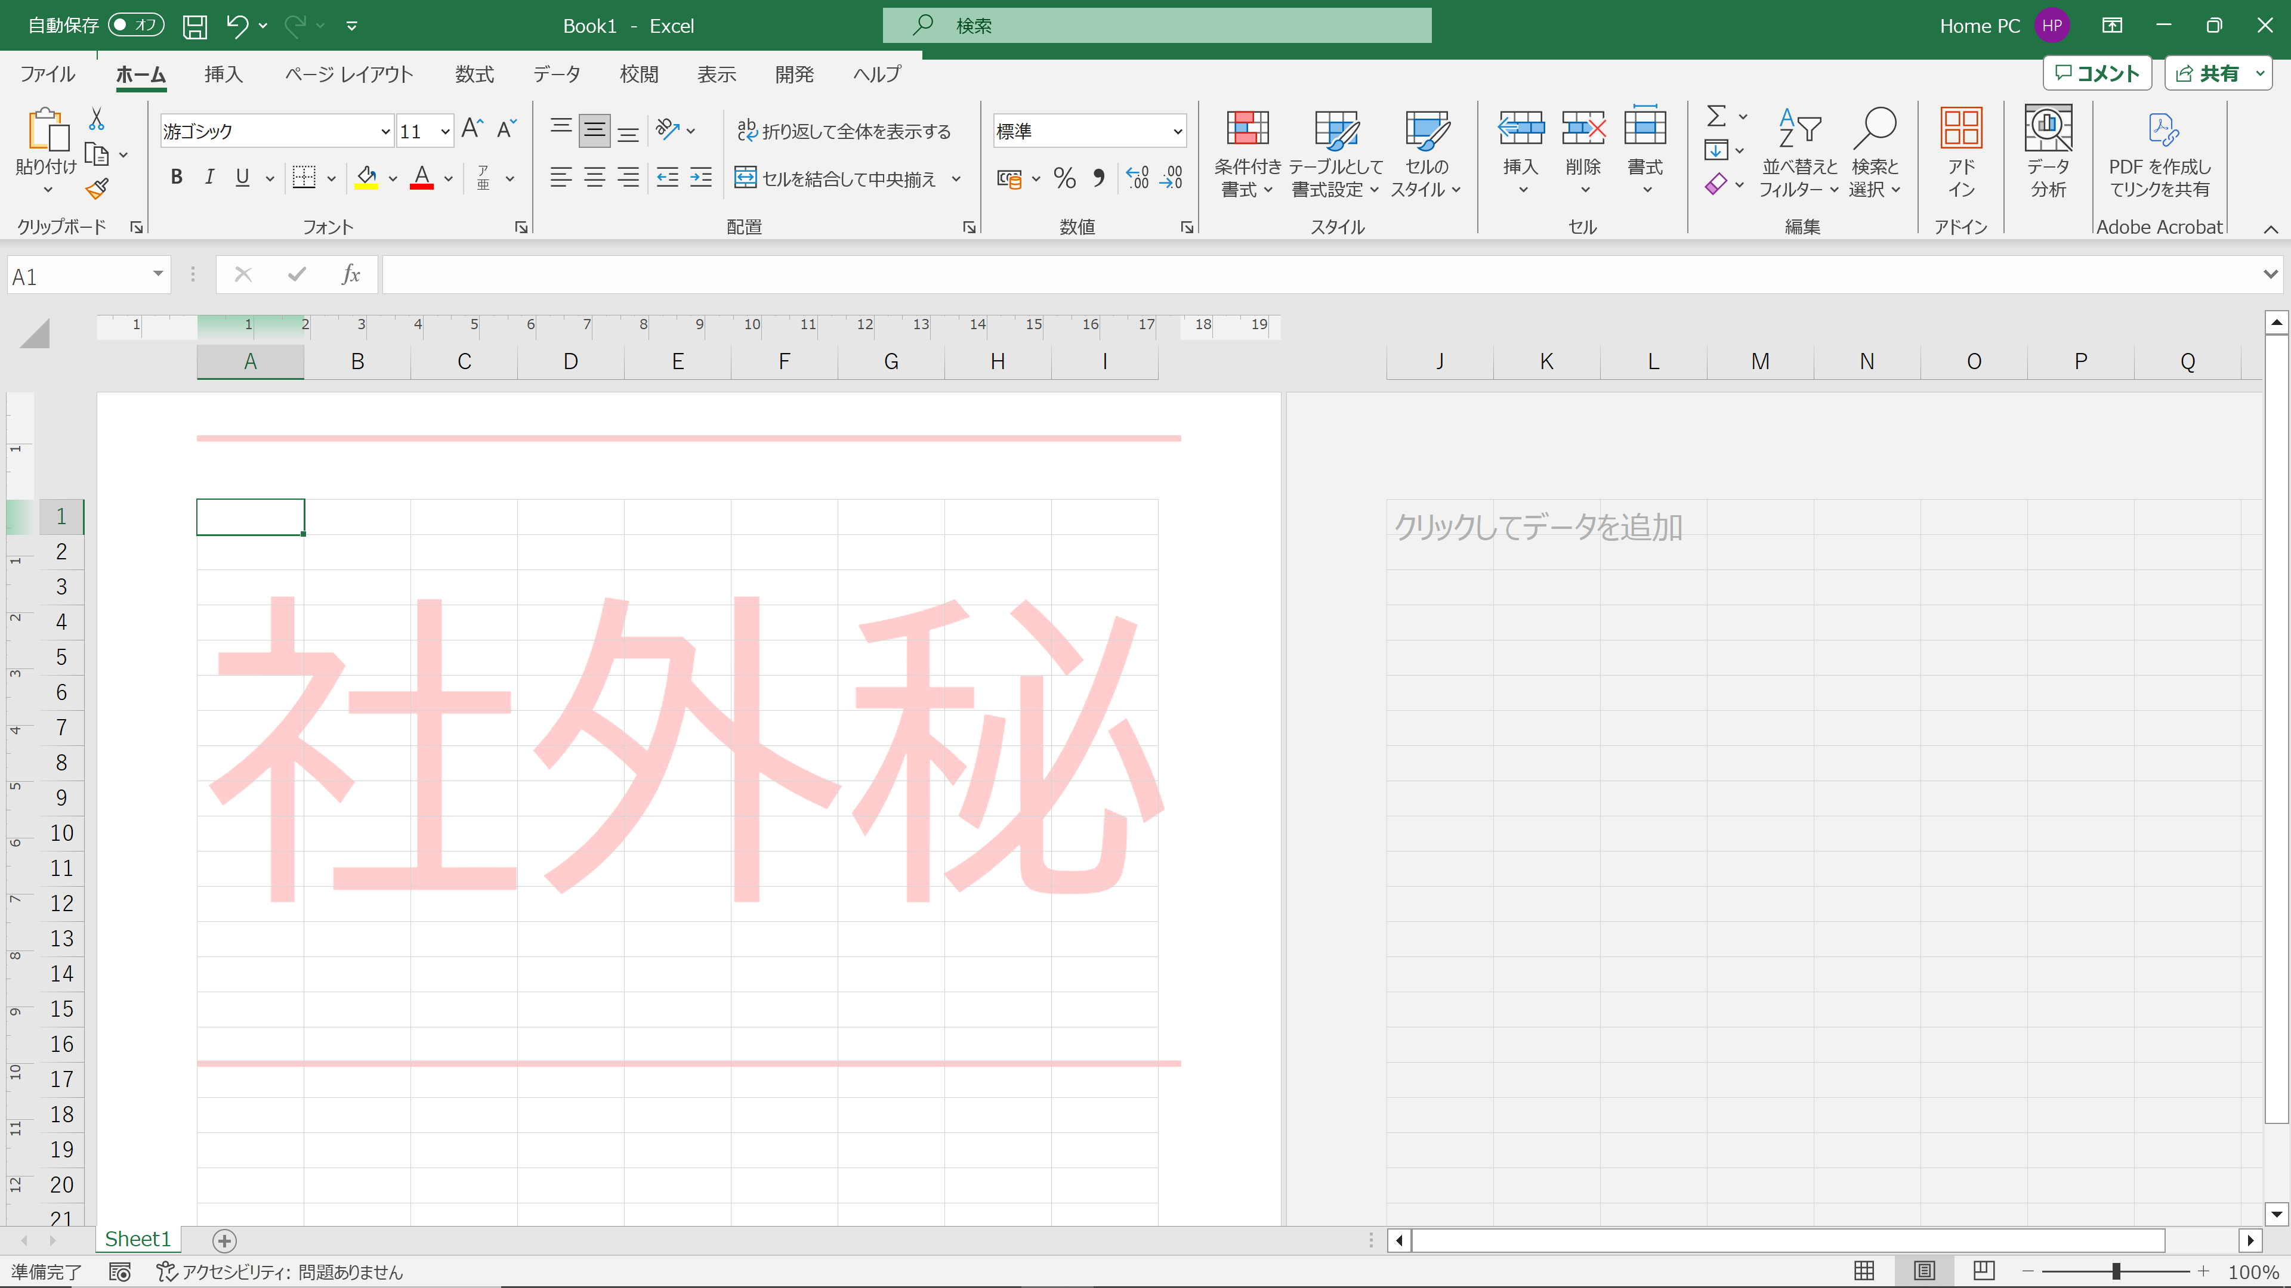The width and height of the screenshot is (2291, 1288).
Task: Toggle Bold formatting
Action: [x=176, y=177]
